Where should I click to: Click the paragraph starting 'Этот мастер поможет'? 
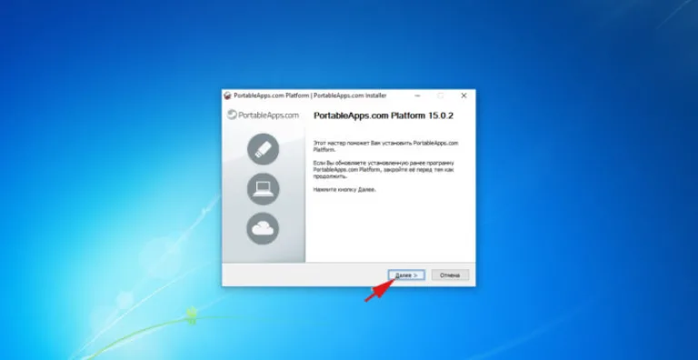pyautogui.click(x=385, y=146)
